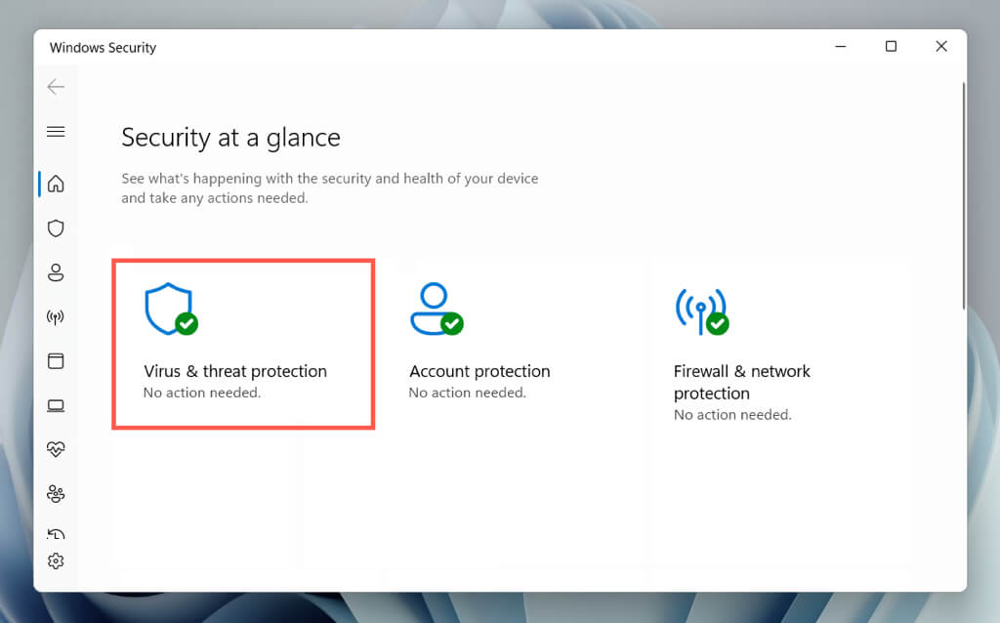Open Virus & threat protection shield in sidebar
Screen dimensions: 1000x623
56,228
